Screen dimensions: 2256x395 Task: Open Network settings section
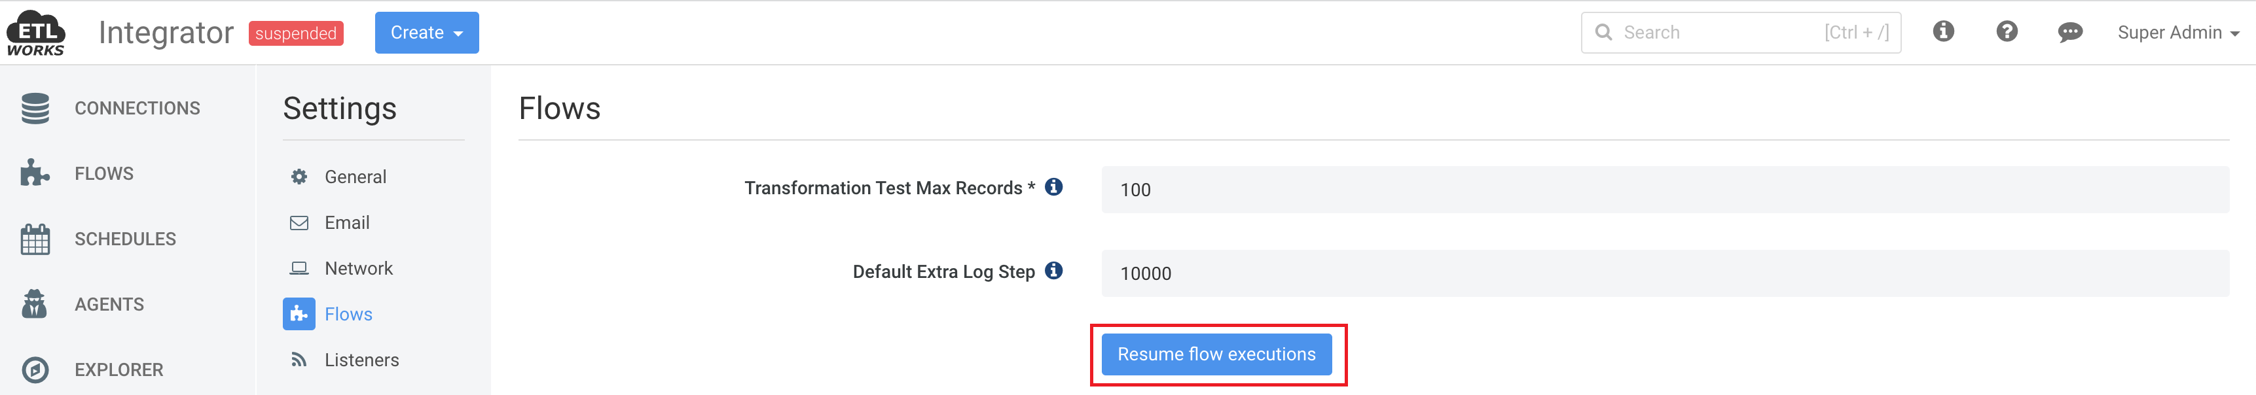(358, 268)
